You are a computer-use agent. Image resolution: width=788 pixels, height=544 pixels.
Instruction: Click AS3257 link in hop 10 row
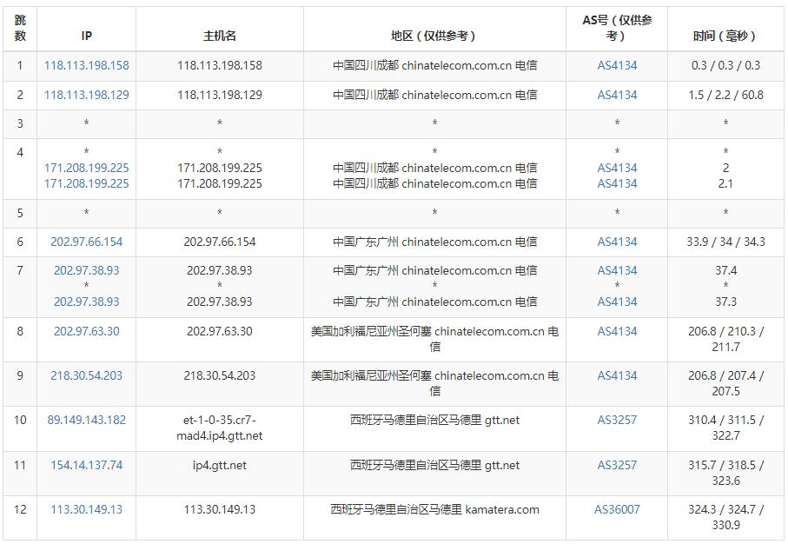pyautogui.click(x=617, y=420)
